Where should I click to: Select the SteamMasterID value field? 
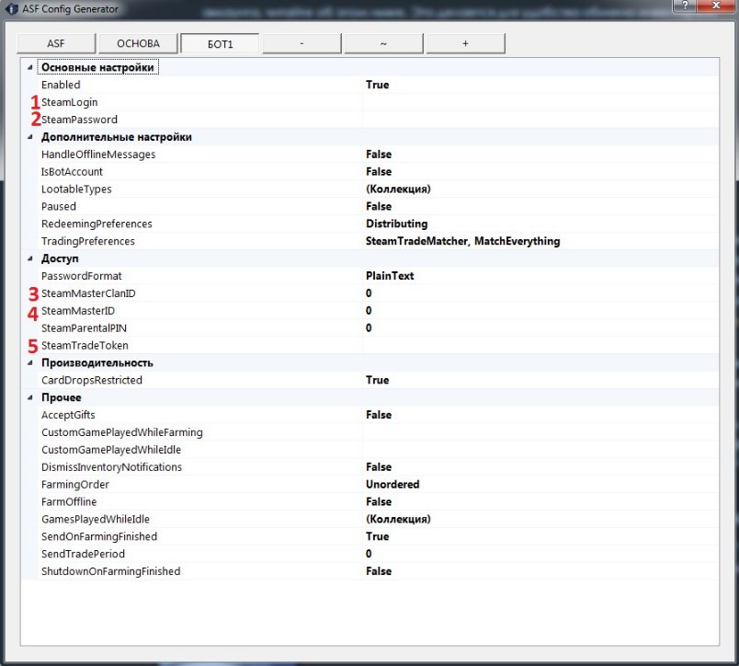click(540, 311)
